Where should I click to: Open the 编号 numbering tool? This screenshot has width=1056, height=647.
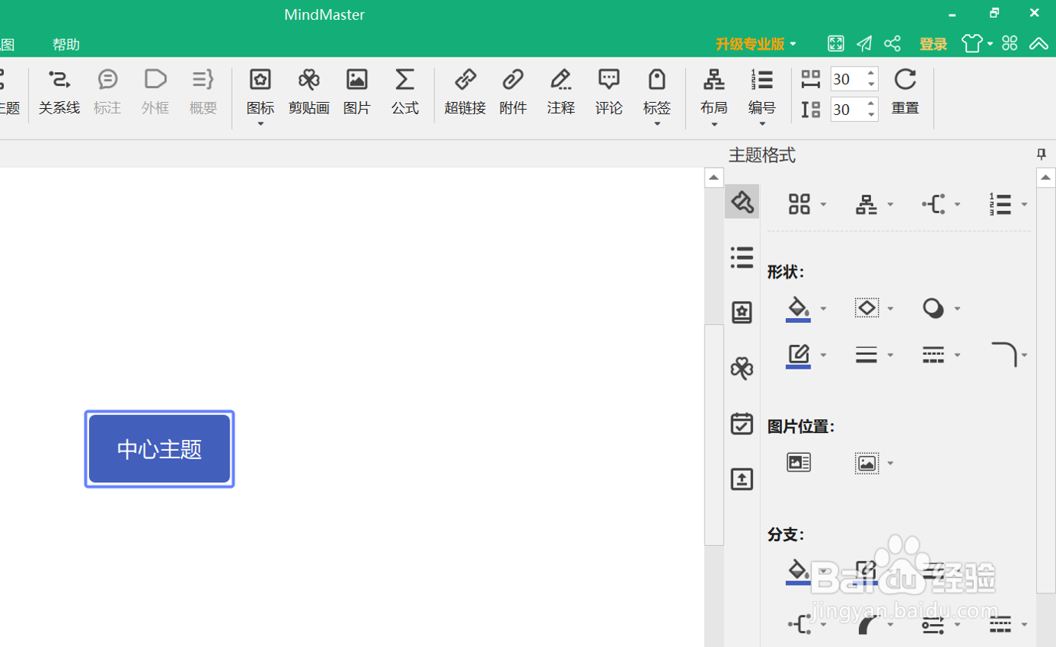[x=762, y=92]
